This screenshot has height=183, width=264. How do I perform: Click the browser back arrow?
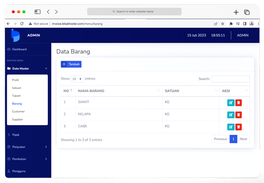[x=9, y=24]
